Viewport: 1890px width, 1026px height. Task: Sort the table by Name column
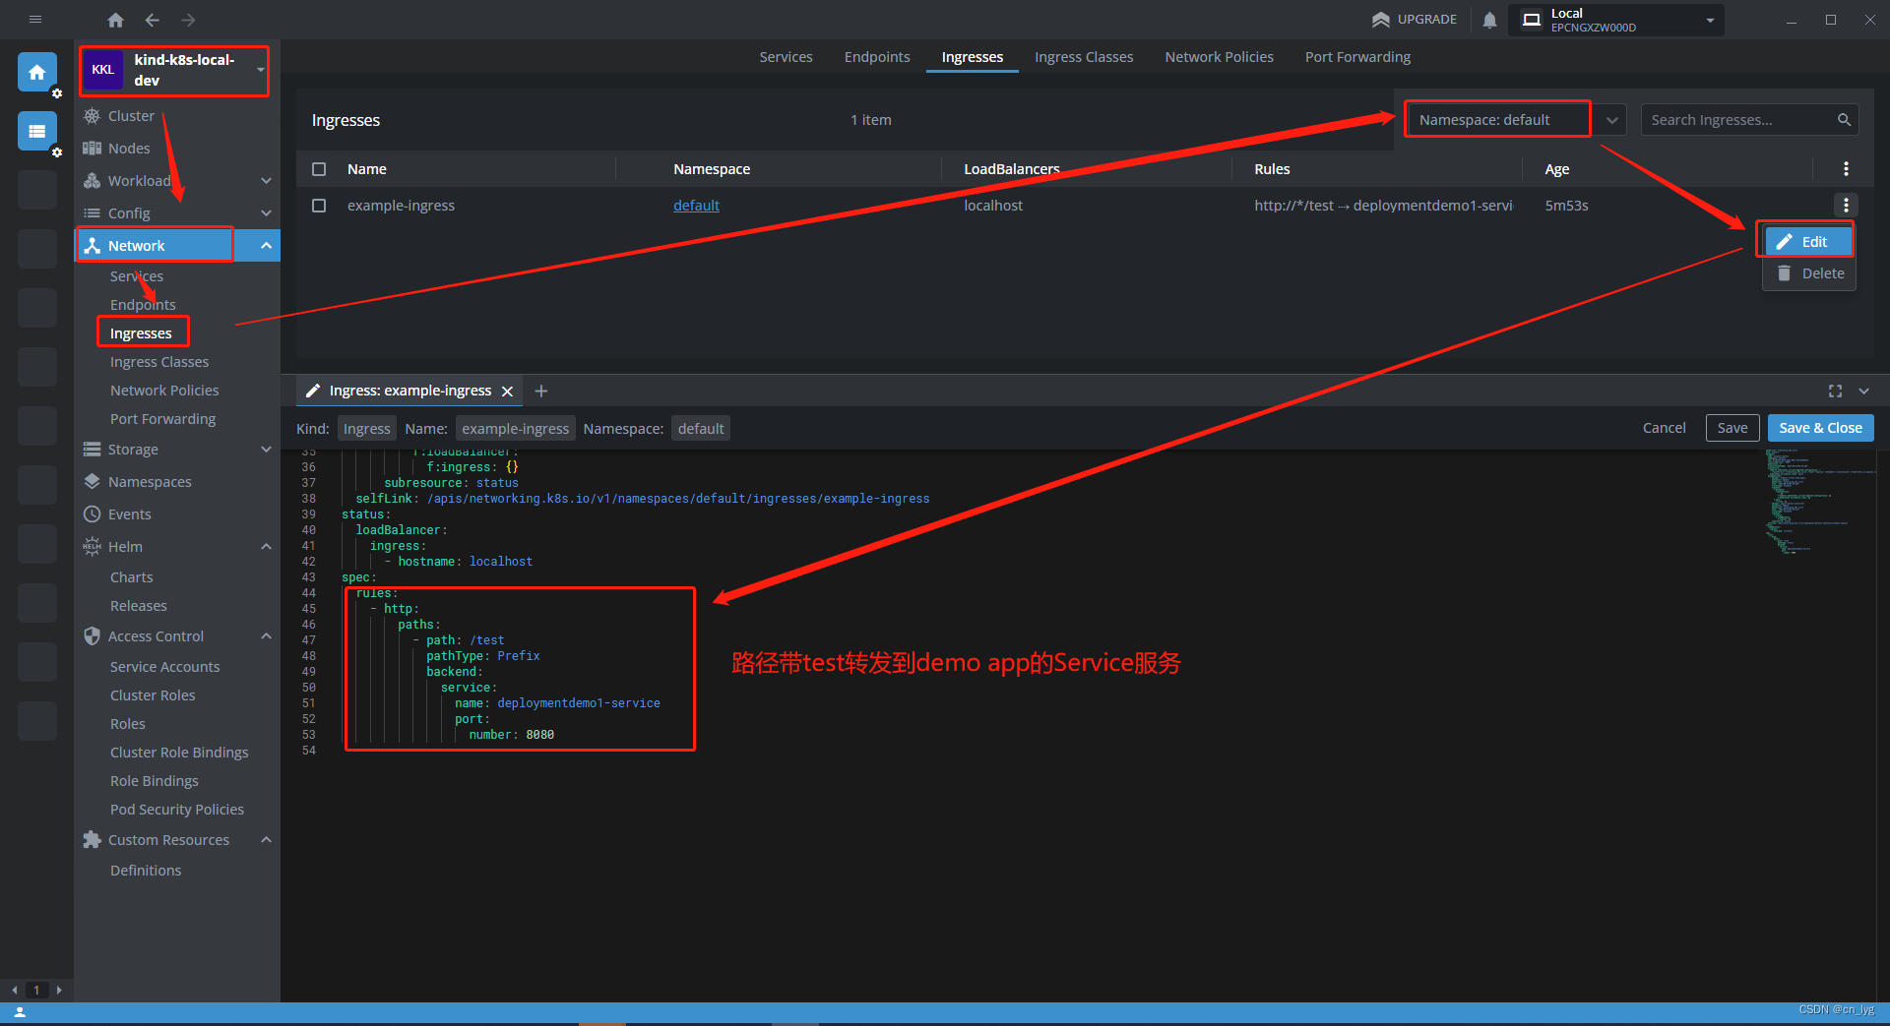click(x=366, y=169)
